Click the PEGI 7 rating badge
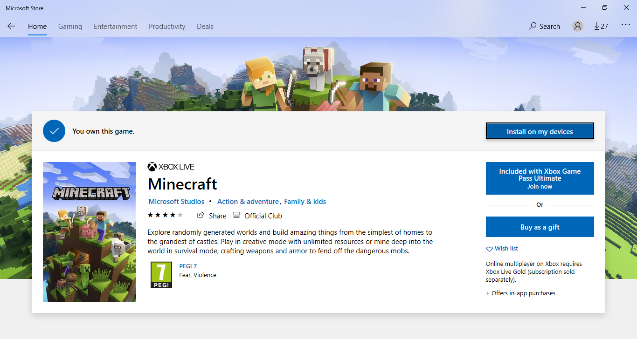The width and height of the screenshot is (637, 339). pyautogui.click(x=161, y=275)
